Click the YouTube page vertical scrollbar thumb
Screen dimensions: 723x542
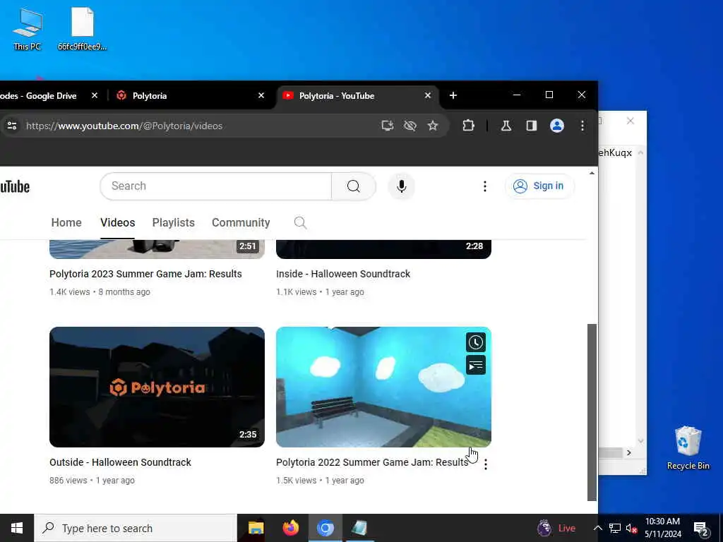tap(592, 412)
